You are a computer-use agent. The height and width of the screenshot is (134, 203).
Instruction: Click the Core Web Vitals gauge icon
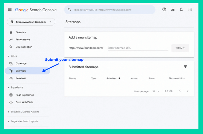[x=11, y=102]
